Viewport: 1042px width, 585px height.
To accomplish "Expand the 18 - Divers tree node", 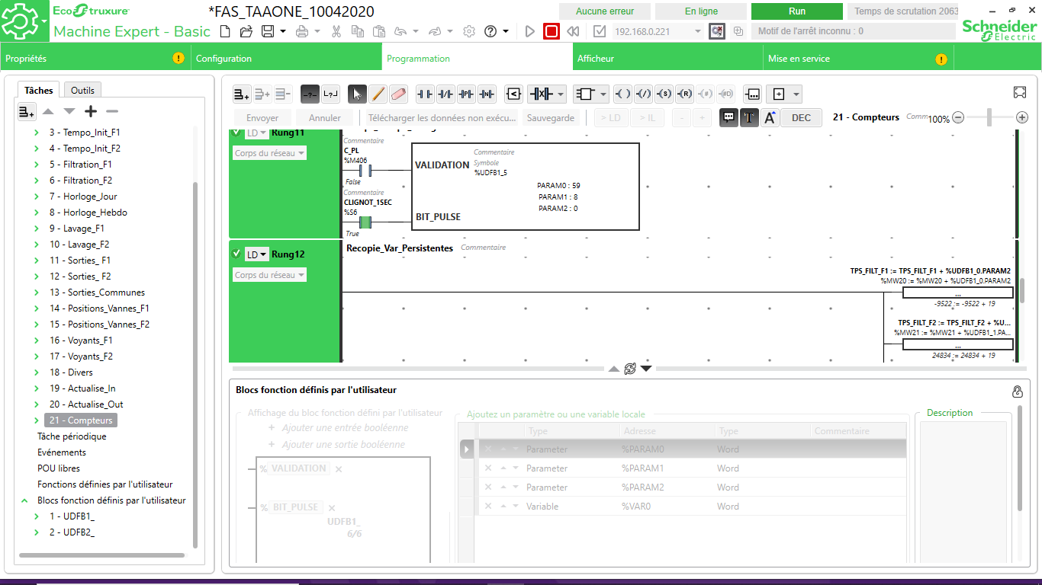I will (37, 372).
